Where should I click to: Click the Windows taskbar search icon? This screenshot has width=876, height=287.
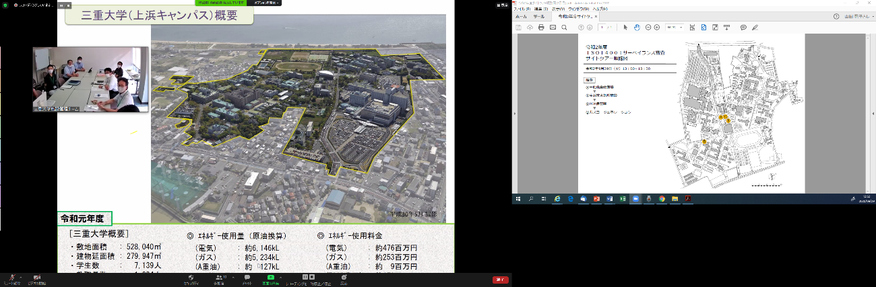tap(531, 199)
